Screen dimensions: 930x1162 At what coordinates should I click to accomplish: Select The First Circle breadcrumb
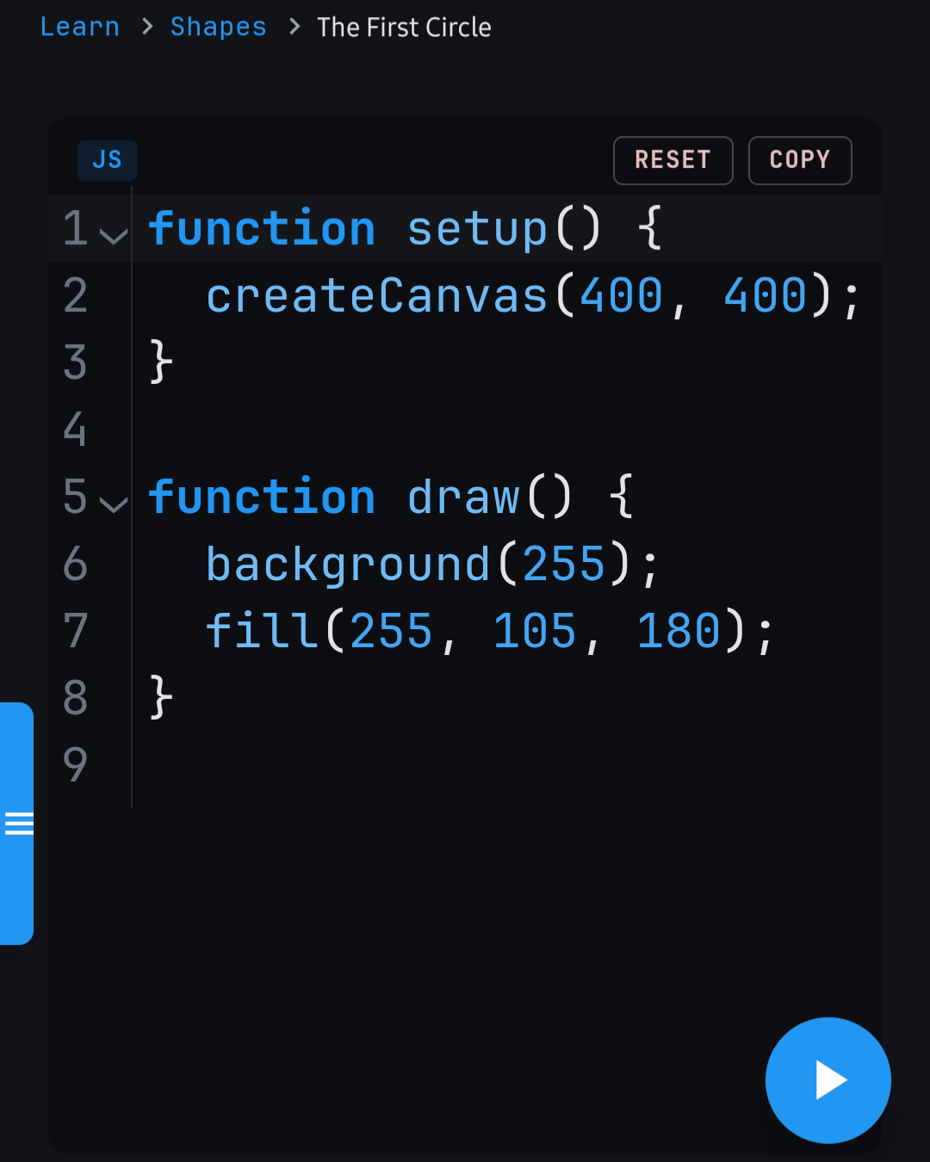tap(404, 28)
